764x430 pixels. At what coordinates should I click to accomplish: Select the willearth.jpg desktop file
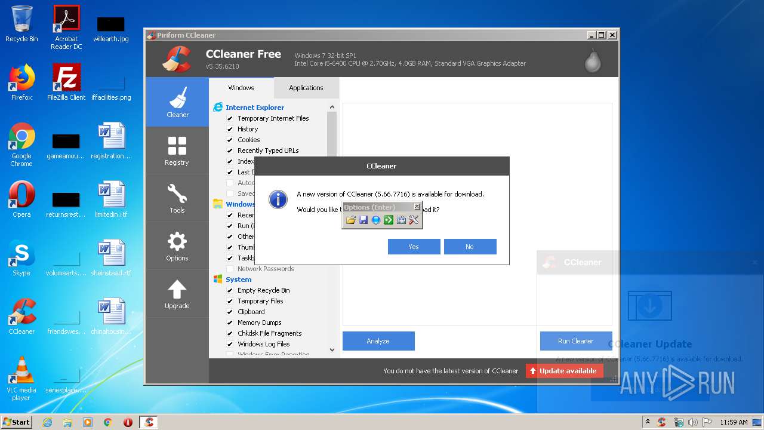coord(111,29)
